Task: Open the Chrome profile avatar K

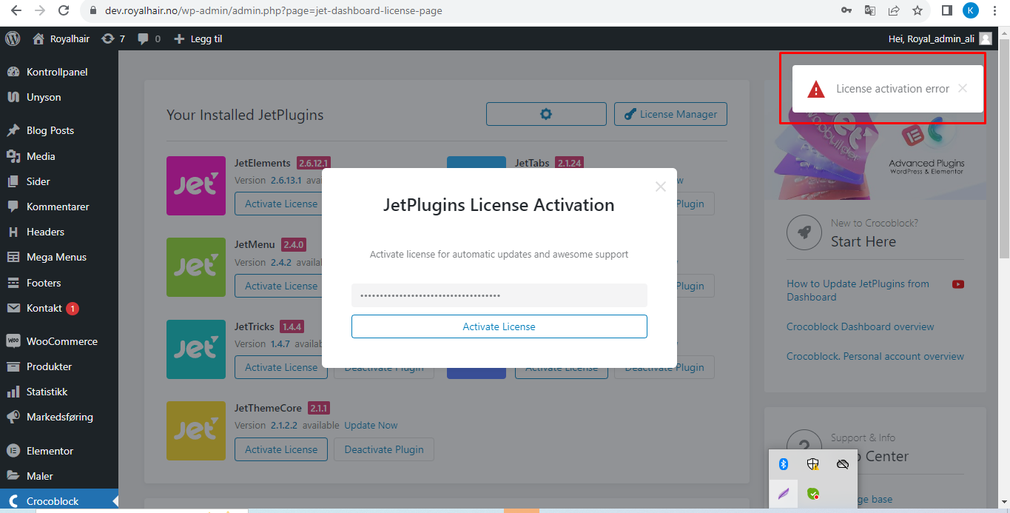Action: coord(971,11)
